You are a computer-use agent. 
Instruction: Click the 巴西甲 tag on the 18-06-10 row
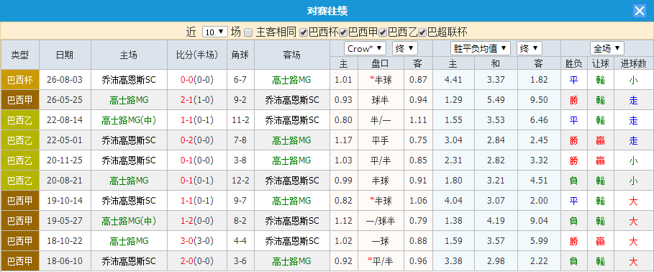pos(20,261)
